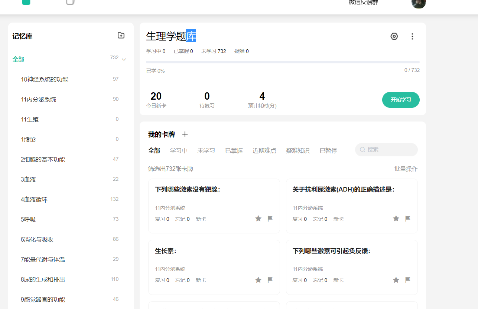
Task: Click 未学习 732 statistic
Action: (214, 51)
